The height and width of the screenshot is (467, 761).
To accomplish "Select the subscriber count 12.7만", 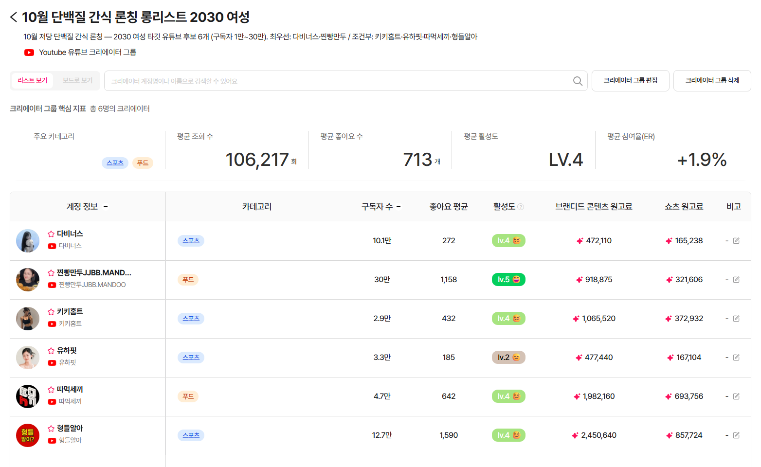I will [x=382, y=435].
